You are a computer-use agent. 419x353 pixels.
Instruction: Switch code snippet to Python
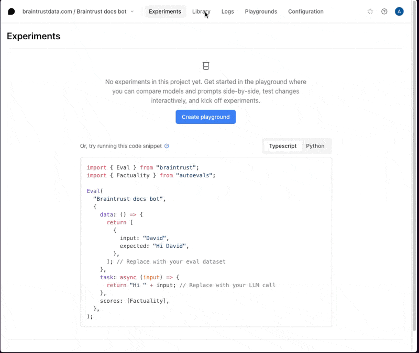[x=315, y=146]
